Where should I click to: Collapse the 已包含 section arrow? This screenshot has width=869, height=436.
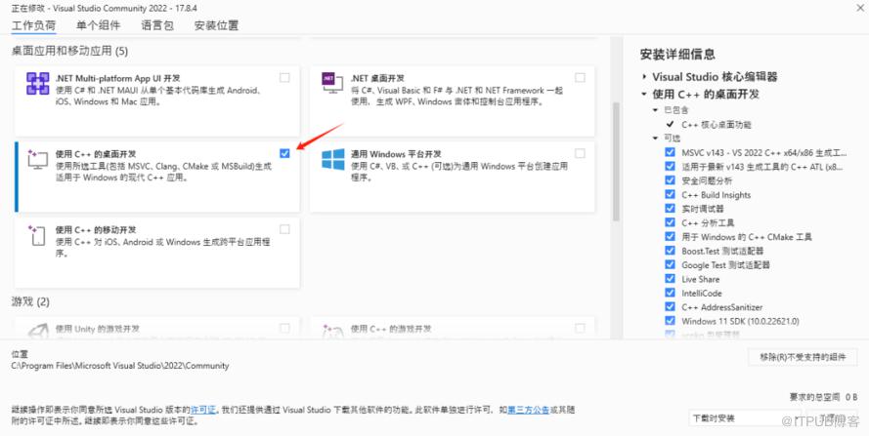pyautogui.click(x=656, y=110)
